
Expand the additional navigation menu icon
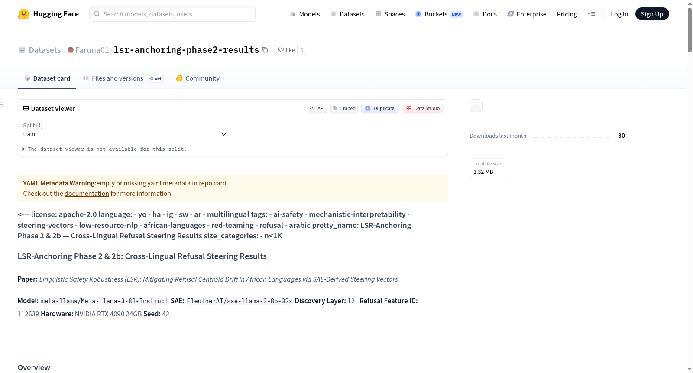point(591,14)
